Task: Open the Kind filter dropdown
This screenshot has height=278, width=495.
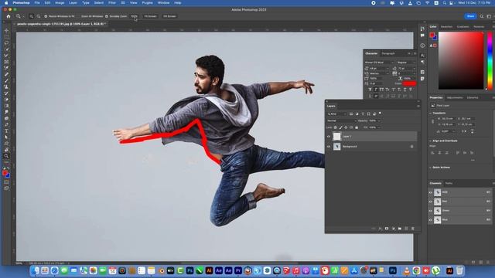Action: tap(337, 114)
